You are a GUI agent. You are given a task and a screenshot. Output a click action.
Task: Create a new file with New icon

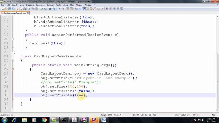click(2, 9)
